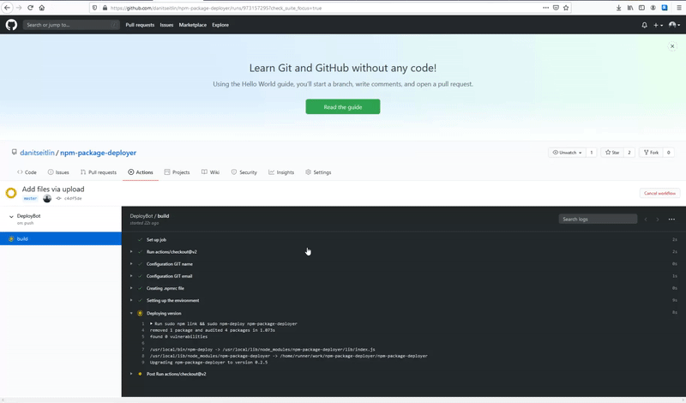Open Marketplace in the top navigation
Image resolution: width=686 pixels, height=403 pixels.
click(x=192, y=25)
